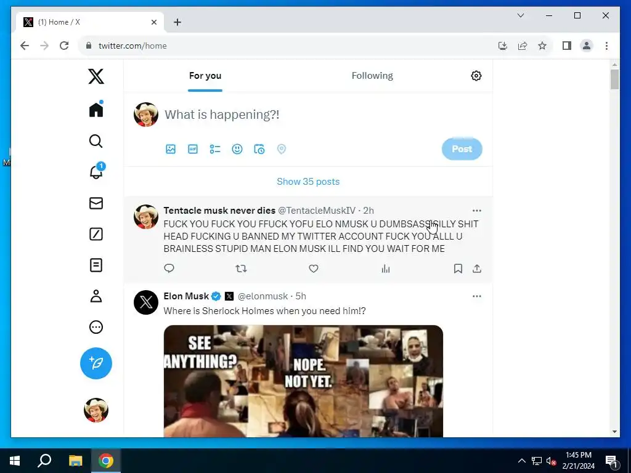Open Explore search magnifier in sidebar
This screenshot has width=631, height=473.
[x=96, y=141]
